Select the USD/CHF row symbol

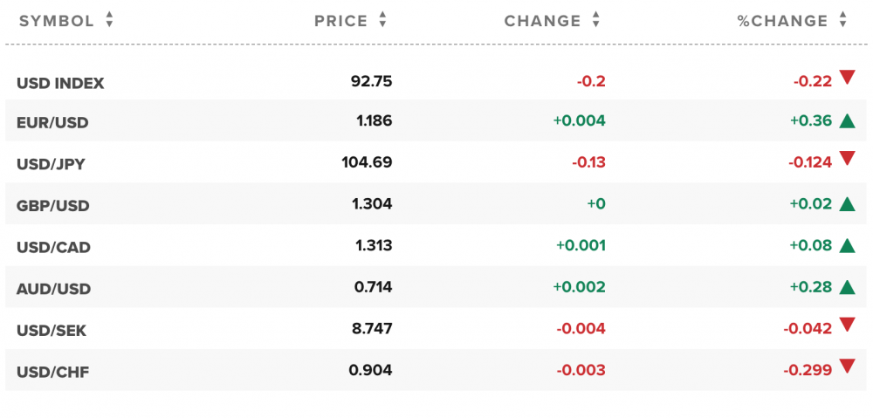52,373
